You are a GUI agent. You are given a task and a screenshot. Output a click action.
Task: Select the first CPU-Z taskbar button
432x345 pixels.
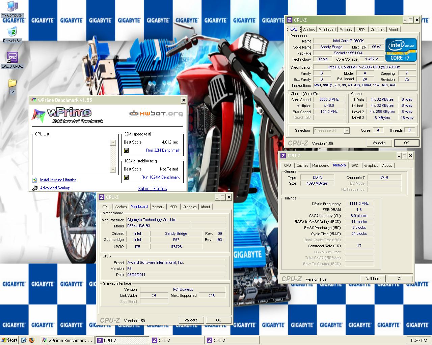pos(122,340)
